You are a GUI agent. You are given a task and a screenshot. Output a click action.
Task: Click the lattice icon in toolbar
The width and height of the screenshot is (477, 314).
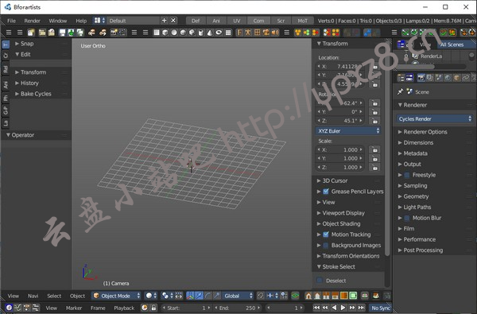pyautogui.click(x=257, y=33)
